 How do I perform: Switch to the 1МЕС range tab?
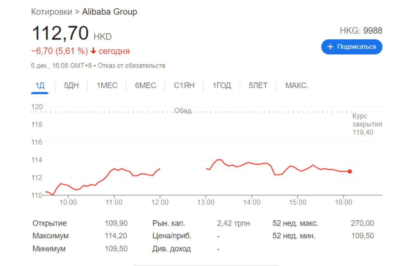coord(107,86)
